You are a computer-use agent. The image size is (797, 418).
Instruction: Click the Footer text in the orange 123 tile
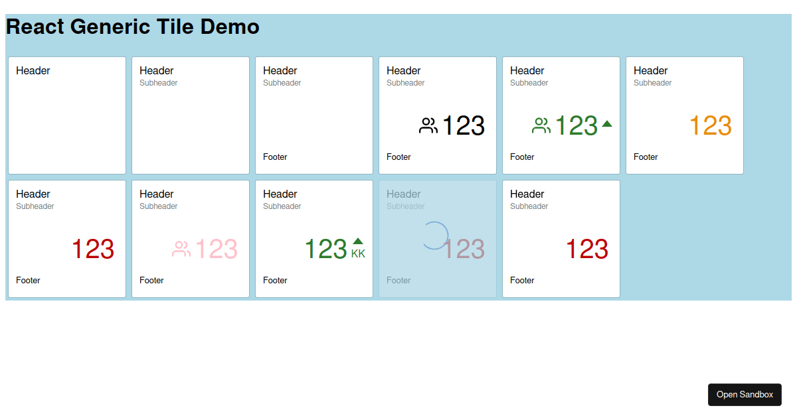(x=646, y=157)
